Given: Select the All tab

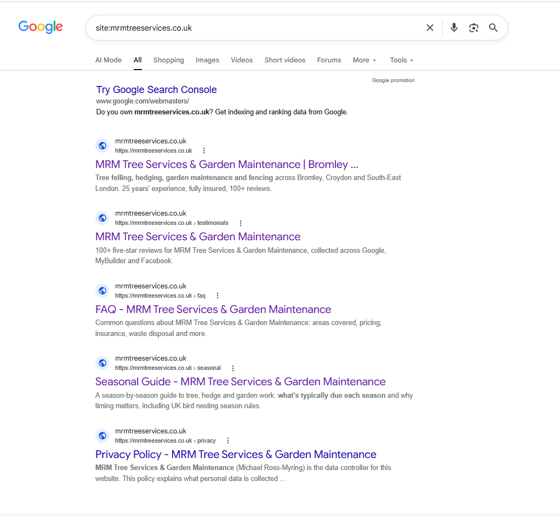Looking at the screenshot, I should [x=138, y=60].
